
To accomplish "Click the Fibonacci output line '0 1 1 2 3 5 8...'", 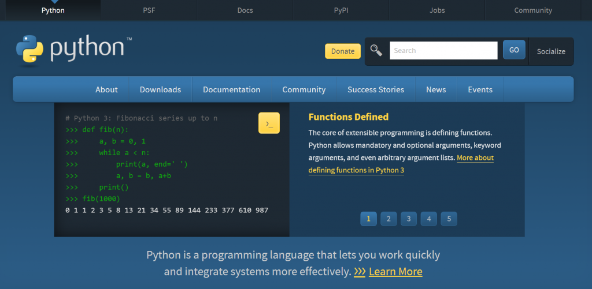I will [166, 210].
